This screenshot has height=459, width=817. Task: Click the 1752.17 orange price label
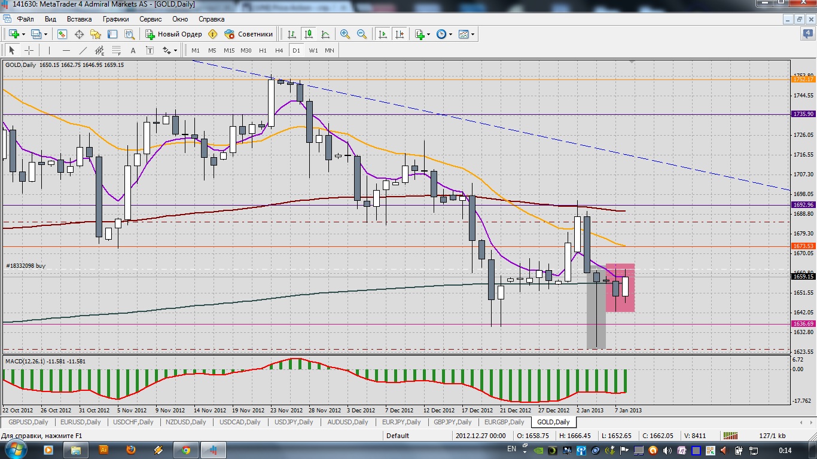(x=803, y=79)
